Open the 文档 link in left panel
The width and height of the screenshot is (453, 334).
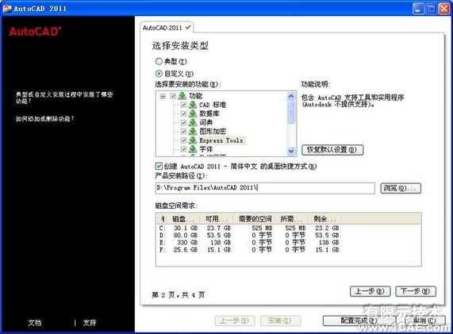[x=35, y=323]
